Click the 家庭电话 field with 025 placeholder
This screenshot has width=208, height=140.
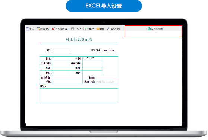(x=107, y=82)
